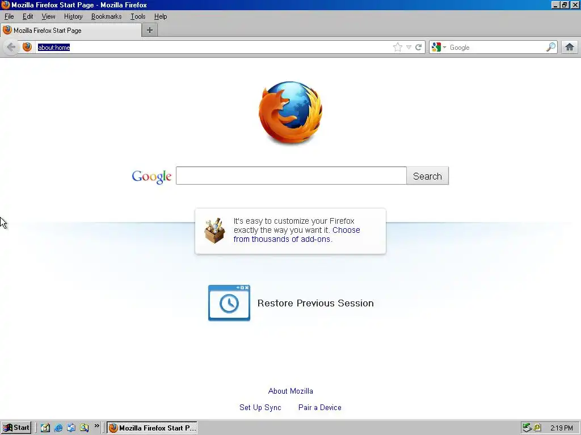Click the Show Desktop quick launch icon
The height and width of the screenshot is (435, 581).
45,428
